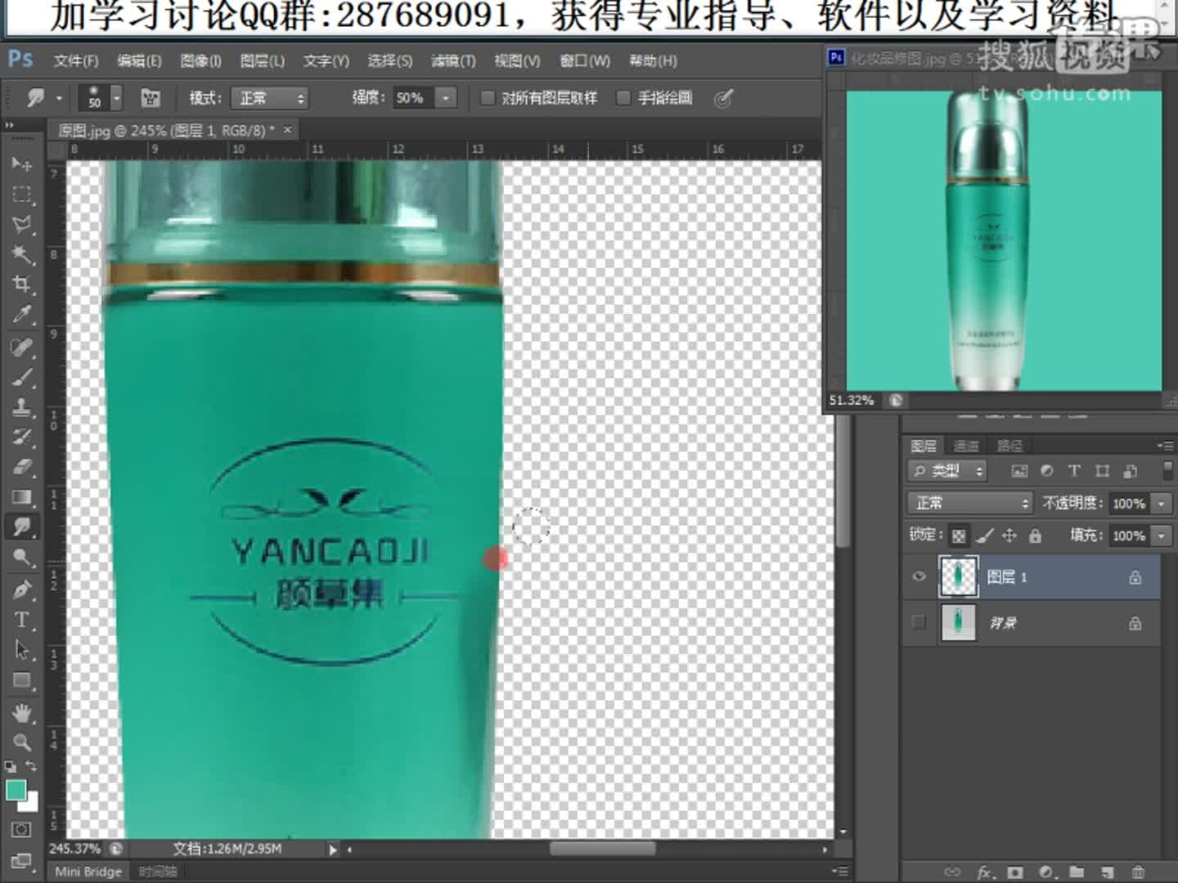This screenshot has height=883, width=1178.
Task: Select the Hand tool
Action: coord(21,713)
